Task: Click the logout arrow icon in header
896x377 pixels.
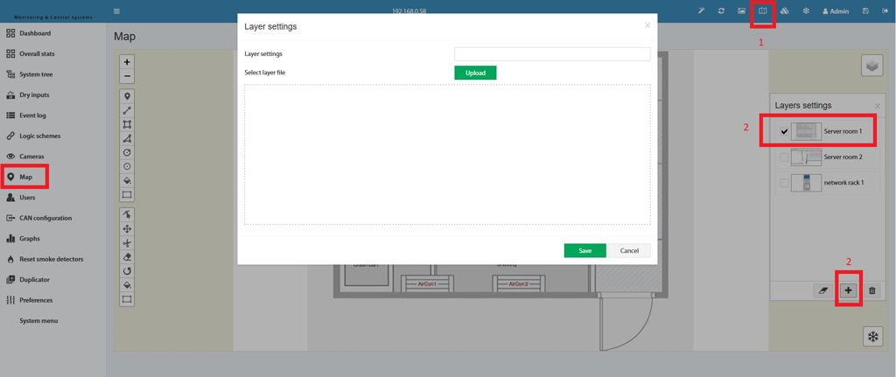Action: (x=885, y=10)
